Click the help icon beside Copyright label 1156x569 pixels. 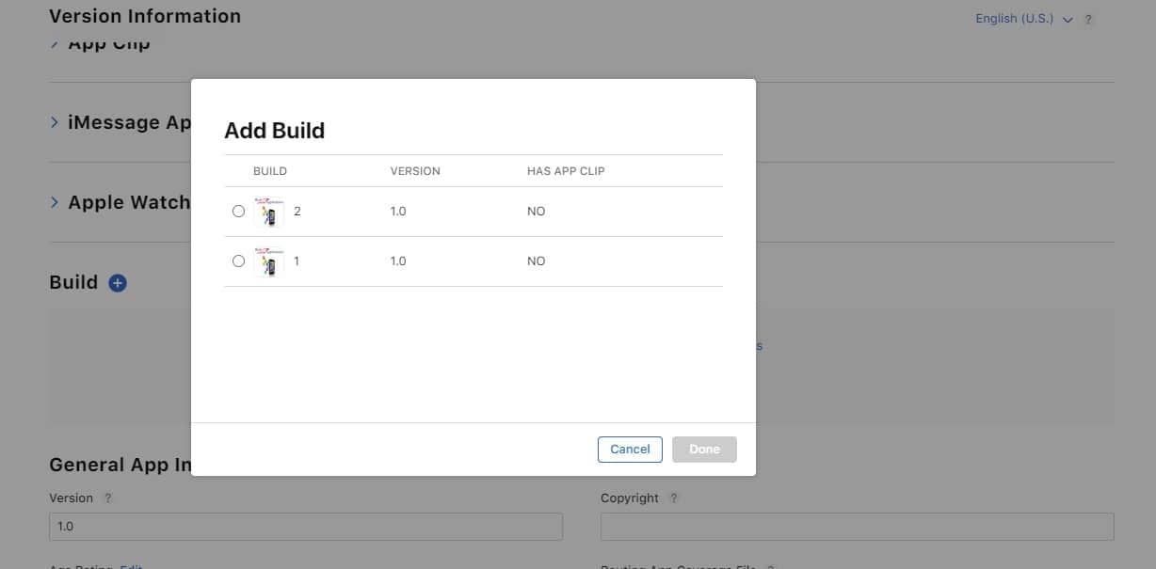[x=674, y=498]
